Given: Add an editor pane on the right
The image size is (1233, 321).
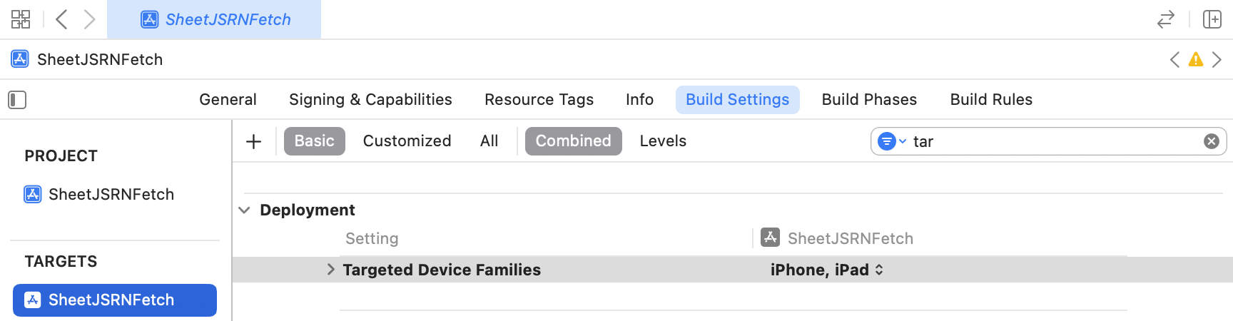Looking at the screenshot, I should pyautogui.click(x=1212, y=19).
